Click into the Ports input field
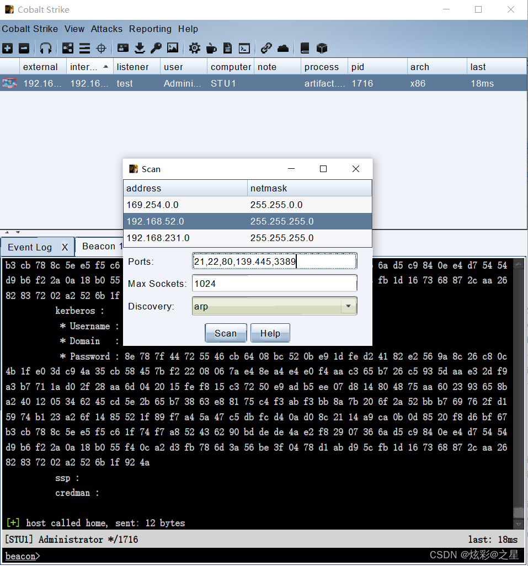The height and width of the screenshot is (566, 528). [x=275, y=261]
